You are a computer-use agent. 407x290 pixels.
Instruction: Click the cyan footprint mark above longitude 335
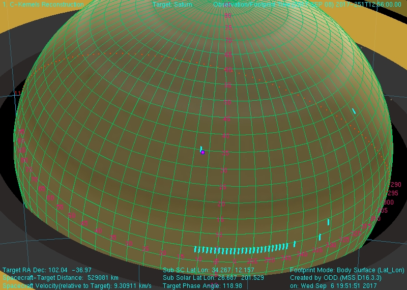pyautogui.click(x=320, y=237)
